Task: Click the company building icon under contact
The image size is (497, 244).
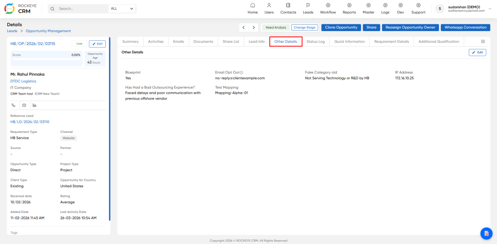Action: pos(34,105)
